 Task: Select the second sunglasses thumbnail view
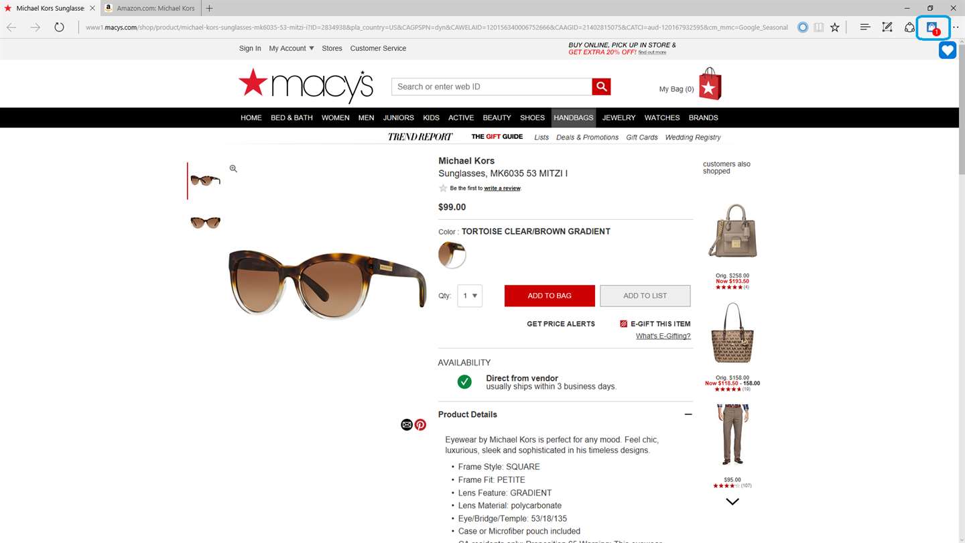[x=205, y=223]
